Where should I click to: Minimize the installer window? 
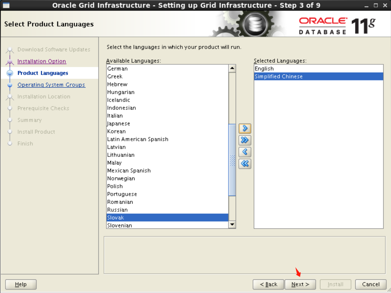(x=366, y=5)
